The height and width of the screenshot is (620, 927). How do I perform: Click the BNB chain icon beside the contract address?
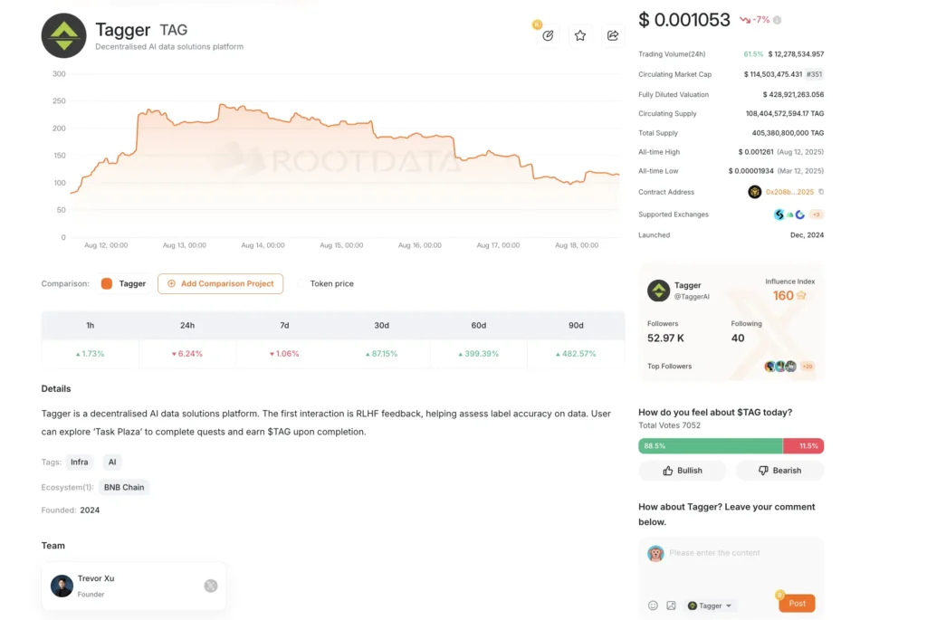point(754,192)
